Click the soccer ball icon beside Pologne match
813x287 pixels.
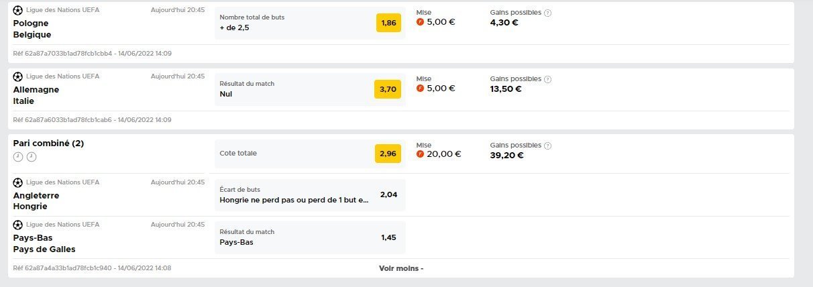18,11
